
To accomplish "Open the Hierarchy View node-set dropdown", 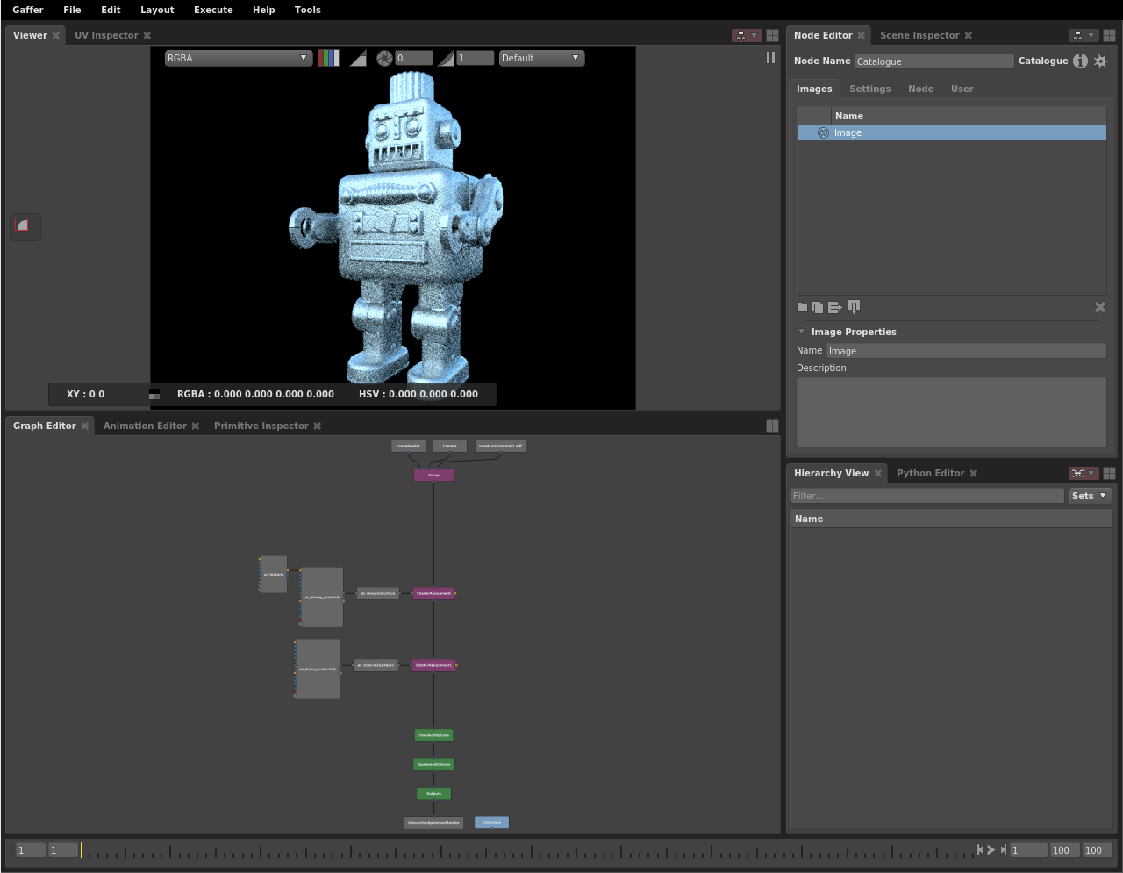I will click(1083, 473).
